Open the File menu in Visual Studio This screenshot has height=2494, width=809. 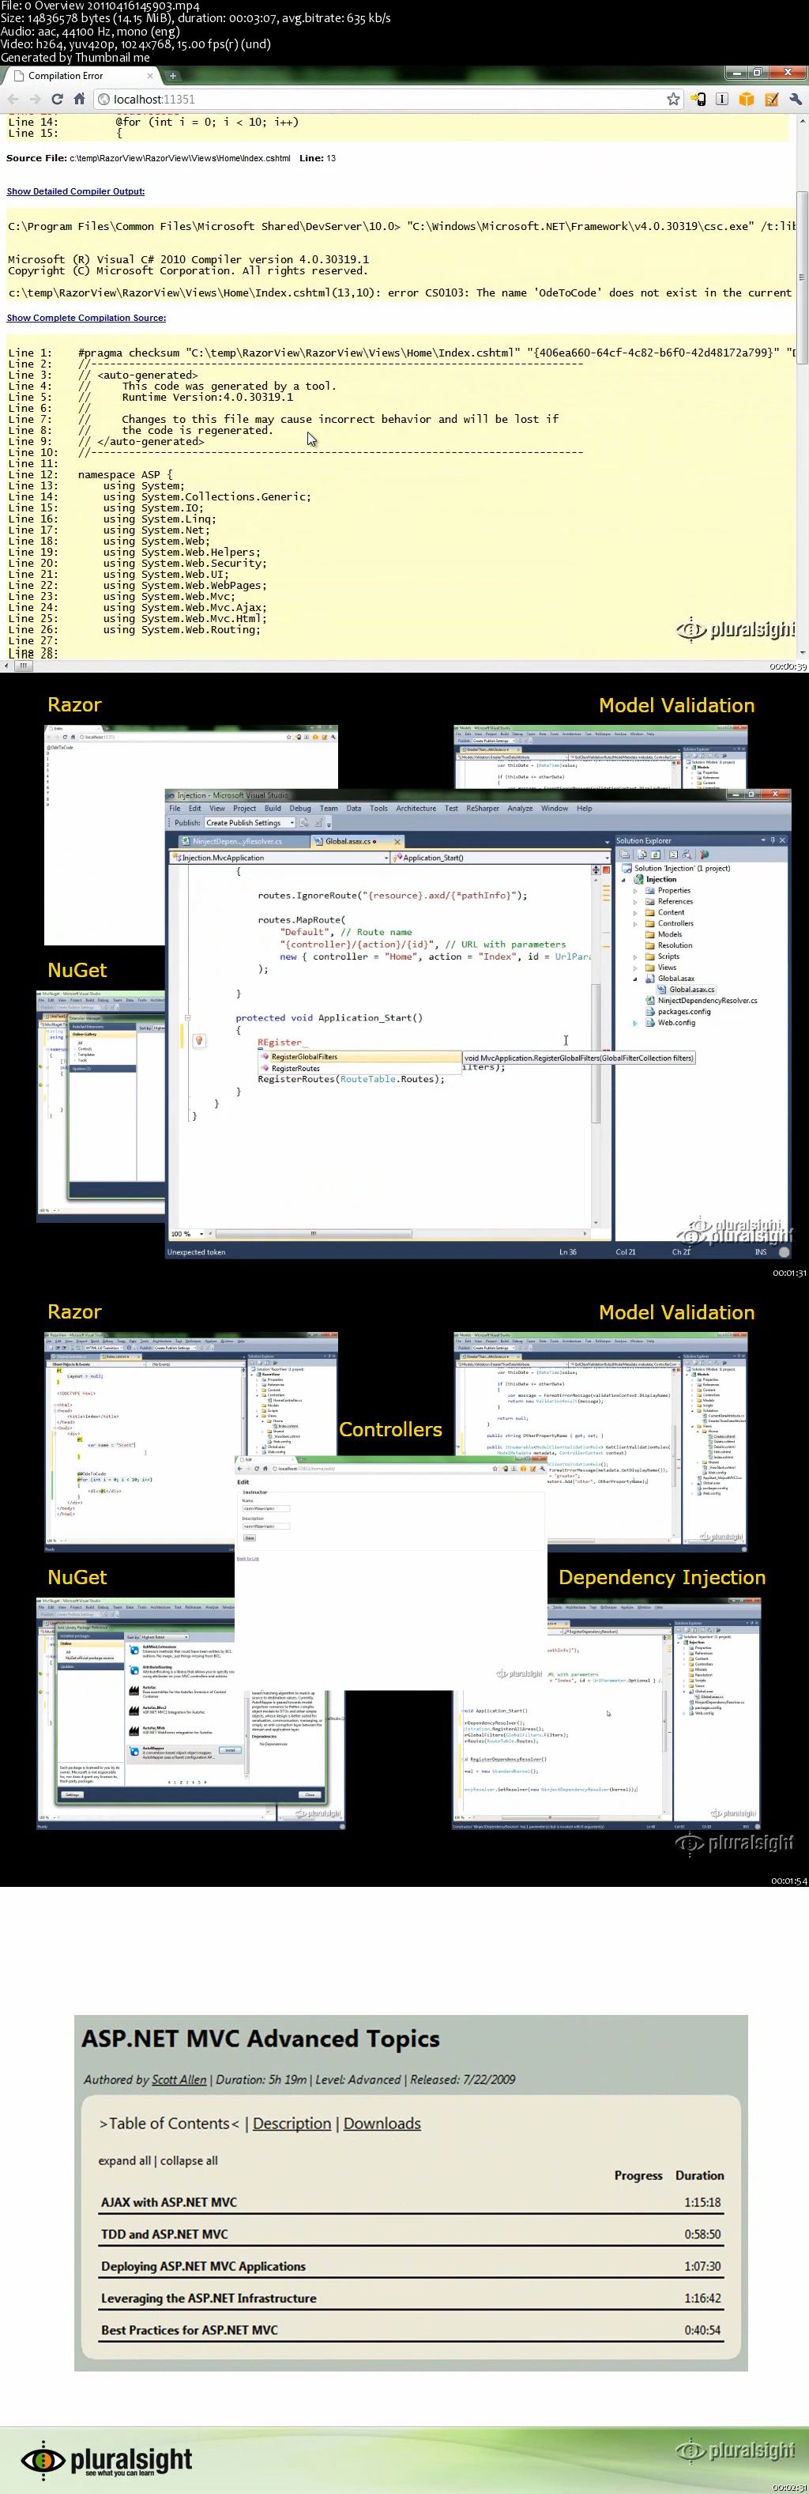tap(174, 809)
